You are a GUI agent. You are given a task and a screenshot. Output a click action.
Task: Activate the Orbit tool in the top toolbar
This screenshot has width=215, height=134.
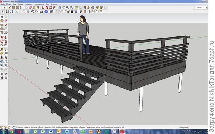59,8
